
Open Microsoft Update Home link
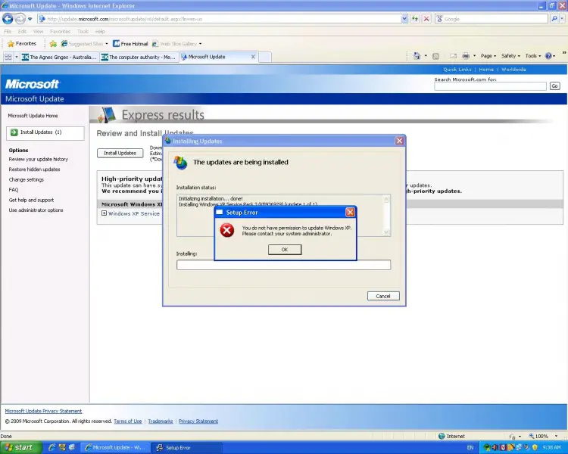pyautogui.click(x=33, y=116)
